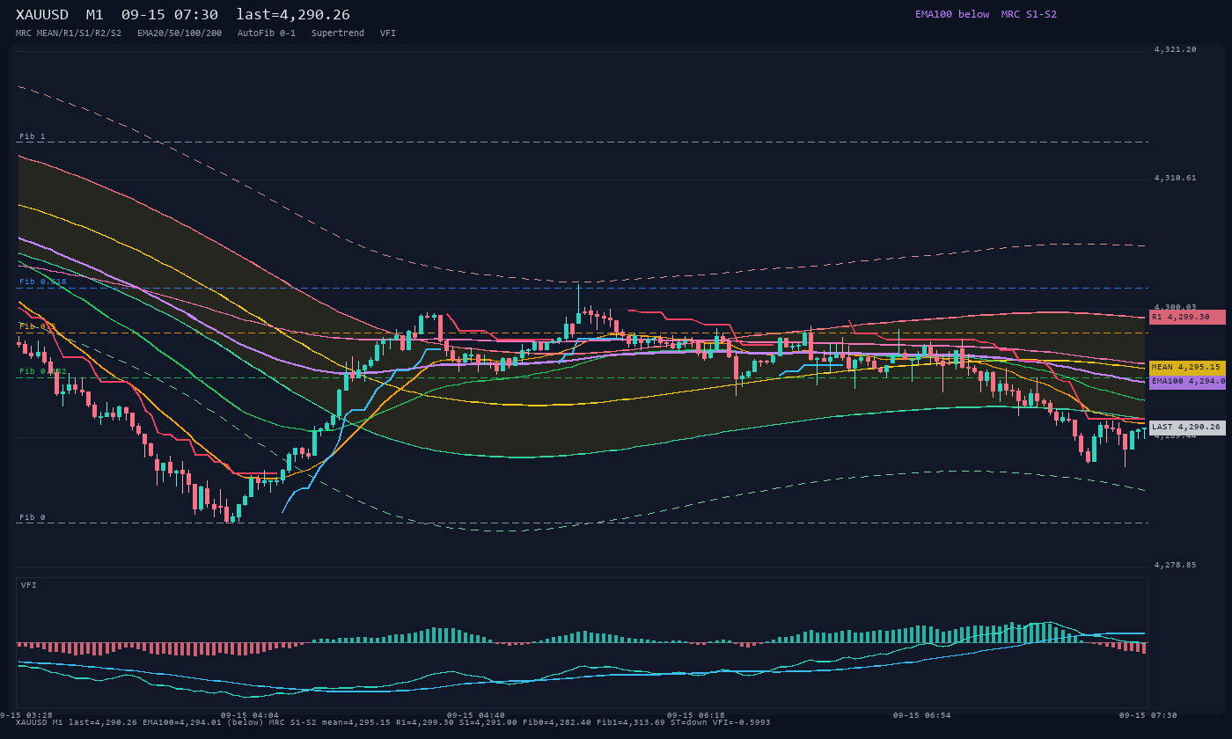Click the purple 'EMA100 below' header note

coord(952,14)
